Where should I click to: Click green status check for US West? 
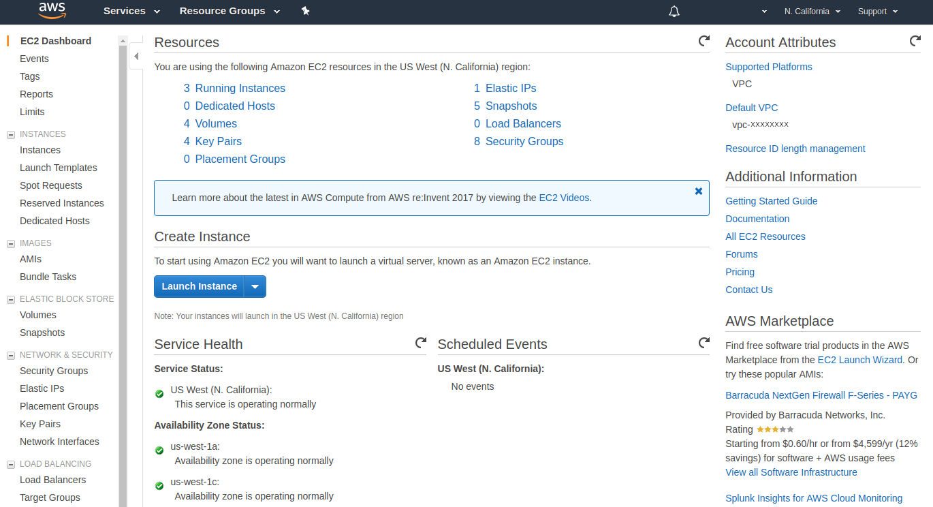tap(159, 394)
